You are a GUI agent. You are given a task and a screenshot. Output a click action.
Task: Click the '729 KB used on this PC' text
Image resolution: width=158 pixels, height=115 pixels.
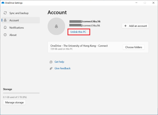62,49
